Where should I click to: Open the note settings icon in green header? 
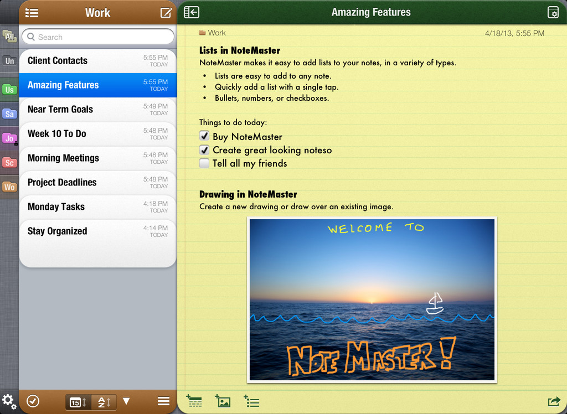553,12
